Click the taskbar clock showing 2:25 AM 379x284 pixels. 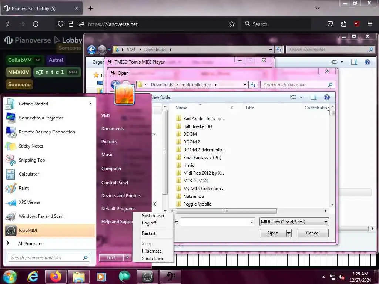pos(360,277)
